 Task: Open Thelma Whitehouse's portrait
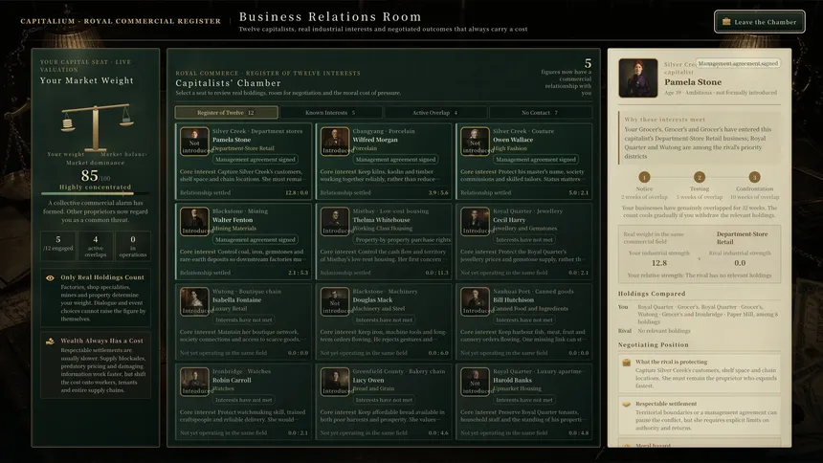335,222
